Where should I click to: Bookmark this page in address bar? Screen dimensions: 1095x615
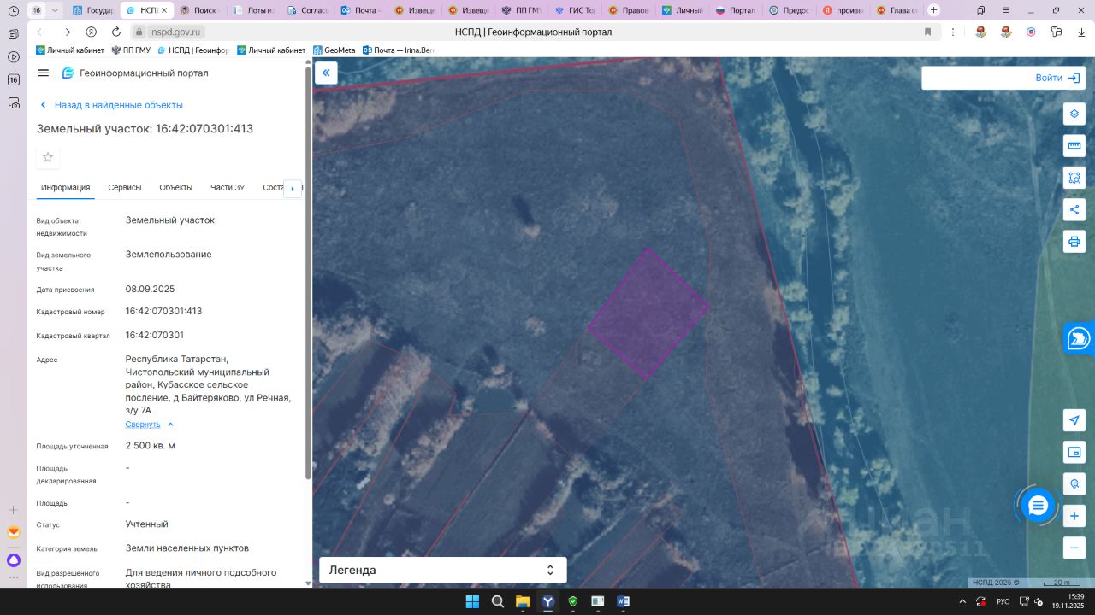(x=927, y=32)
